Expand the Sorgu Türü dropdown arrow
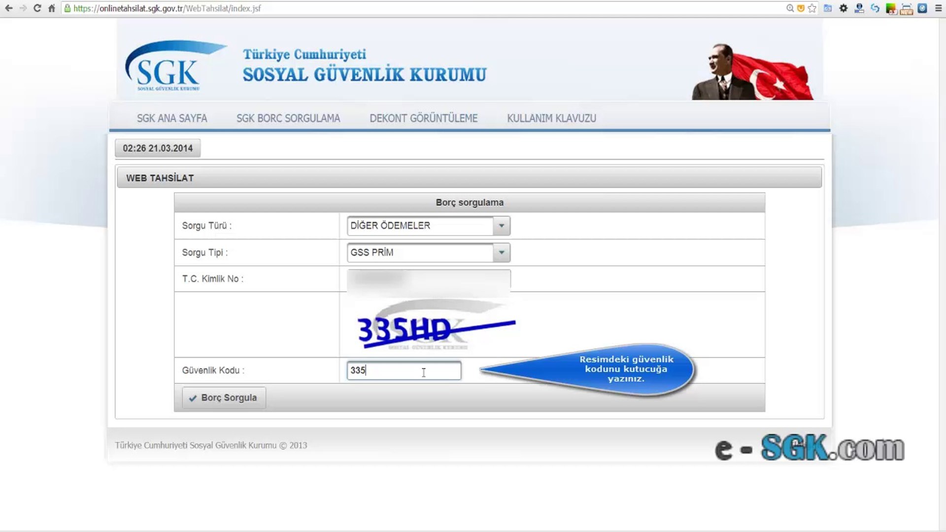This screenshot has height=532, width=946. (x=501, y=226)
